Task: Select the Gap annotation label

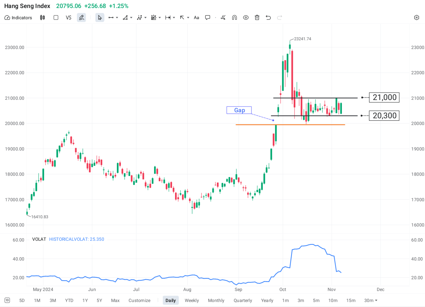Action: coord(239,110)
